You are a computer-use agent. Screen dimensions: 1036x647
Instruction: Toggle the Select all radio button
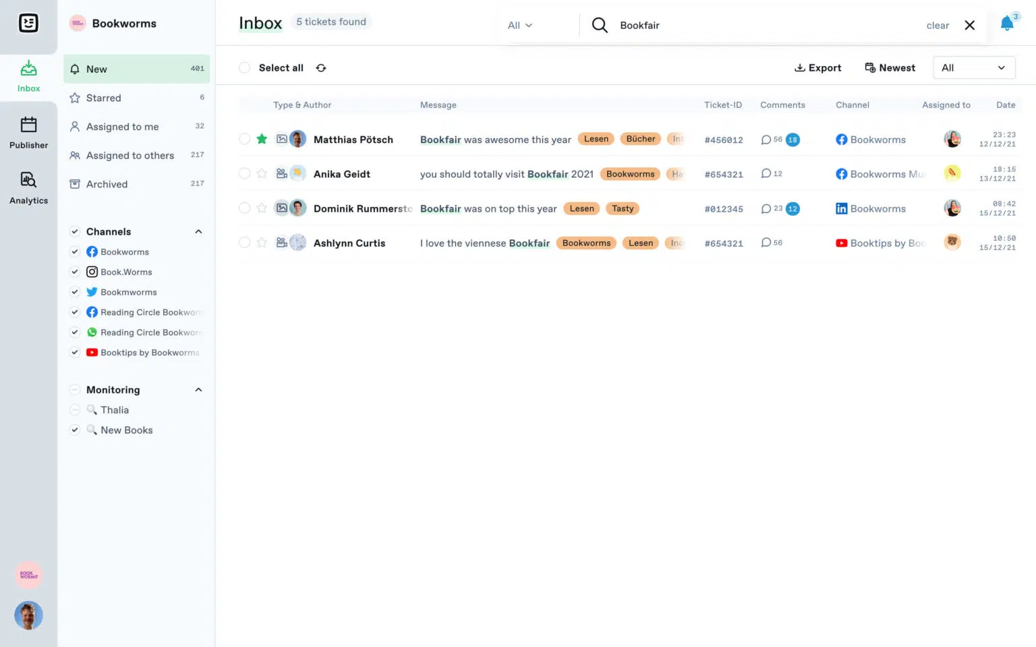(245, 68)
